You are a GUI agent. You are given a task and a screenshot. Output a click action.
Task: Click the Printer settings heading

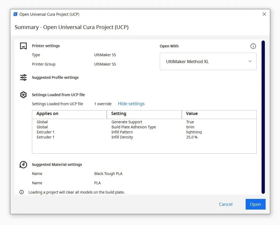[x=46, y=46]
